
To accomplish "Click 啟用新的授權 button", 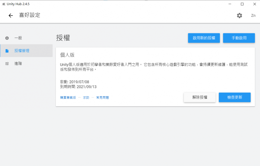I will tap(204, 38).
